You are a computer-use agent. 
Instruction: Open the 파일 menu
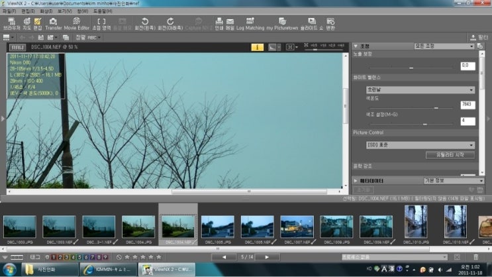point(8,11)
